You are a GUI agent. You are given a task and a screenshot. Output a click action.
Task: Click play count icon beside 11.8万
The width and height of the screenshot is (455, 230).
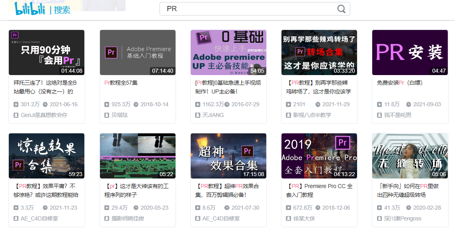point(379,104)
